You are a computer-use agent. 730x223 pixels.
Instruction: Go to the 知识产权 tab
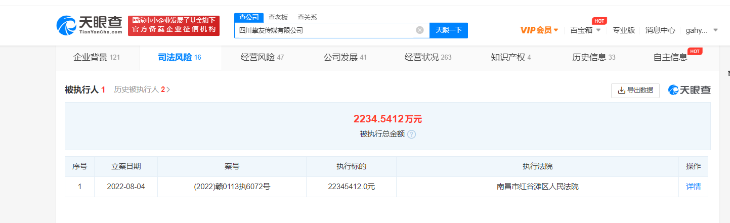pos(510,57)
